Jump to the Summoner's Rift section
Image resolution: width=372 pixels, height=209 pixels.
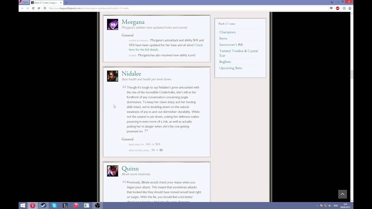[x=231, y=45]
